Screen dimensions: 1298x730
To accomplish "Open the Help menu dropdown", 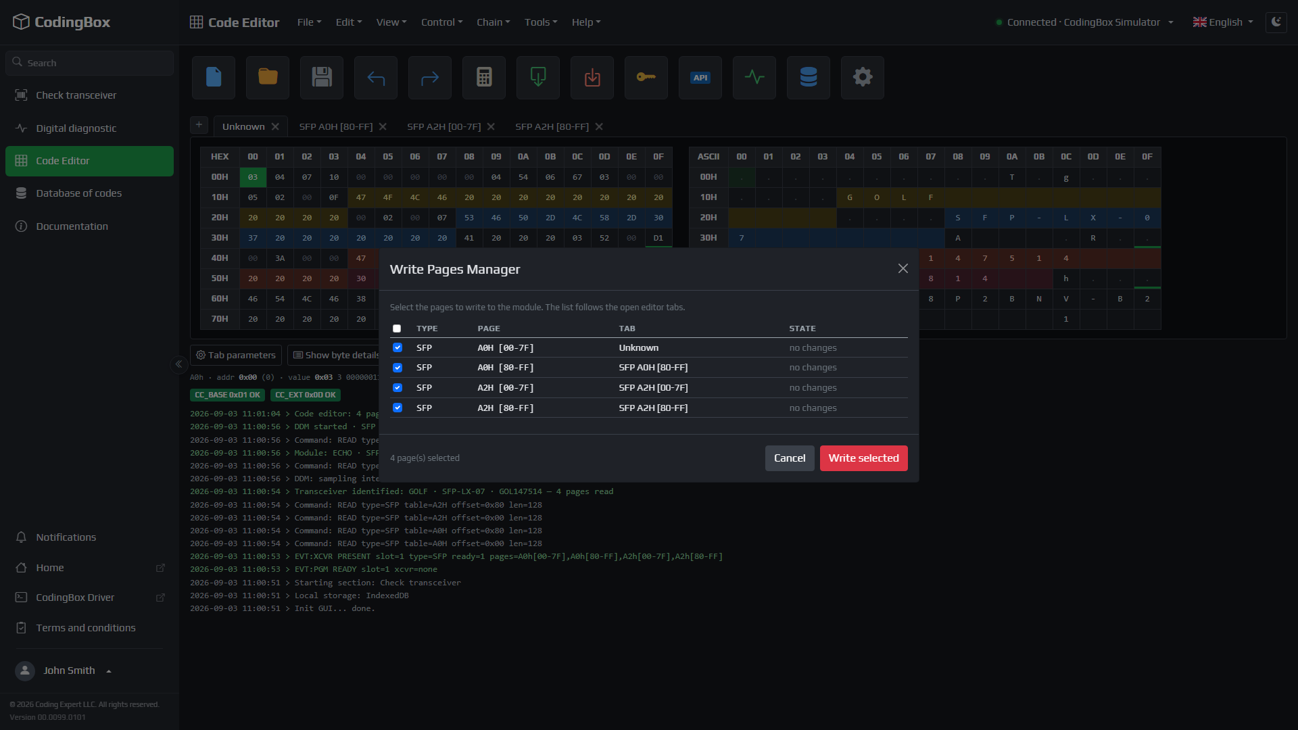I will click(x=586, y=22).
